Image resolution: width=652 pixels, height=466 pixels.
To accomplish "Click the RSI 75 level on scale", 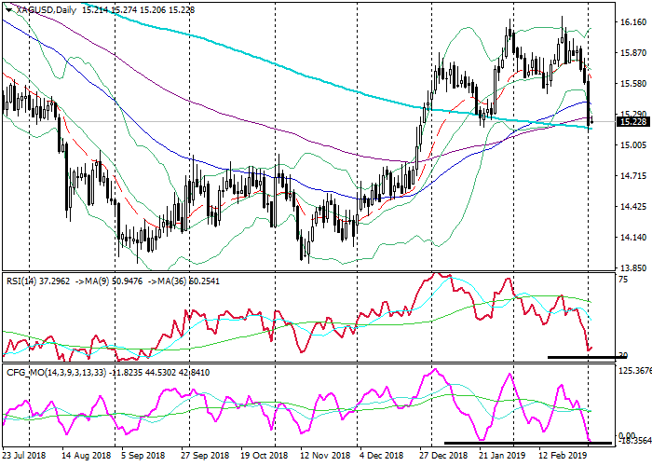I will pos(621,281).
